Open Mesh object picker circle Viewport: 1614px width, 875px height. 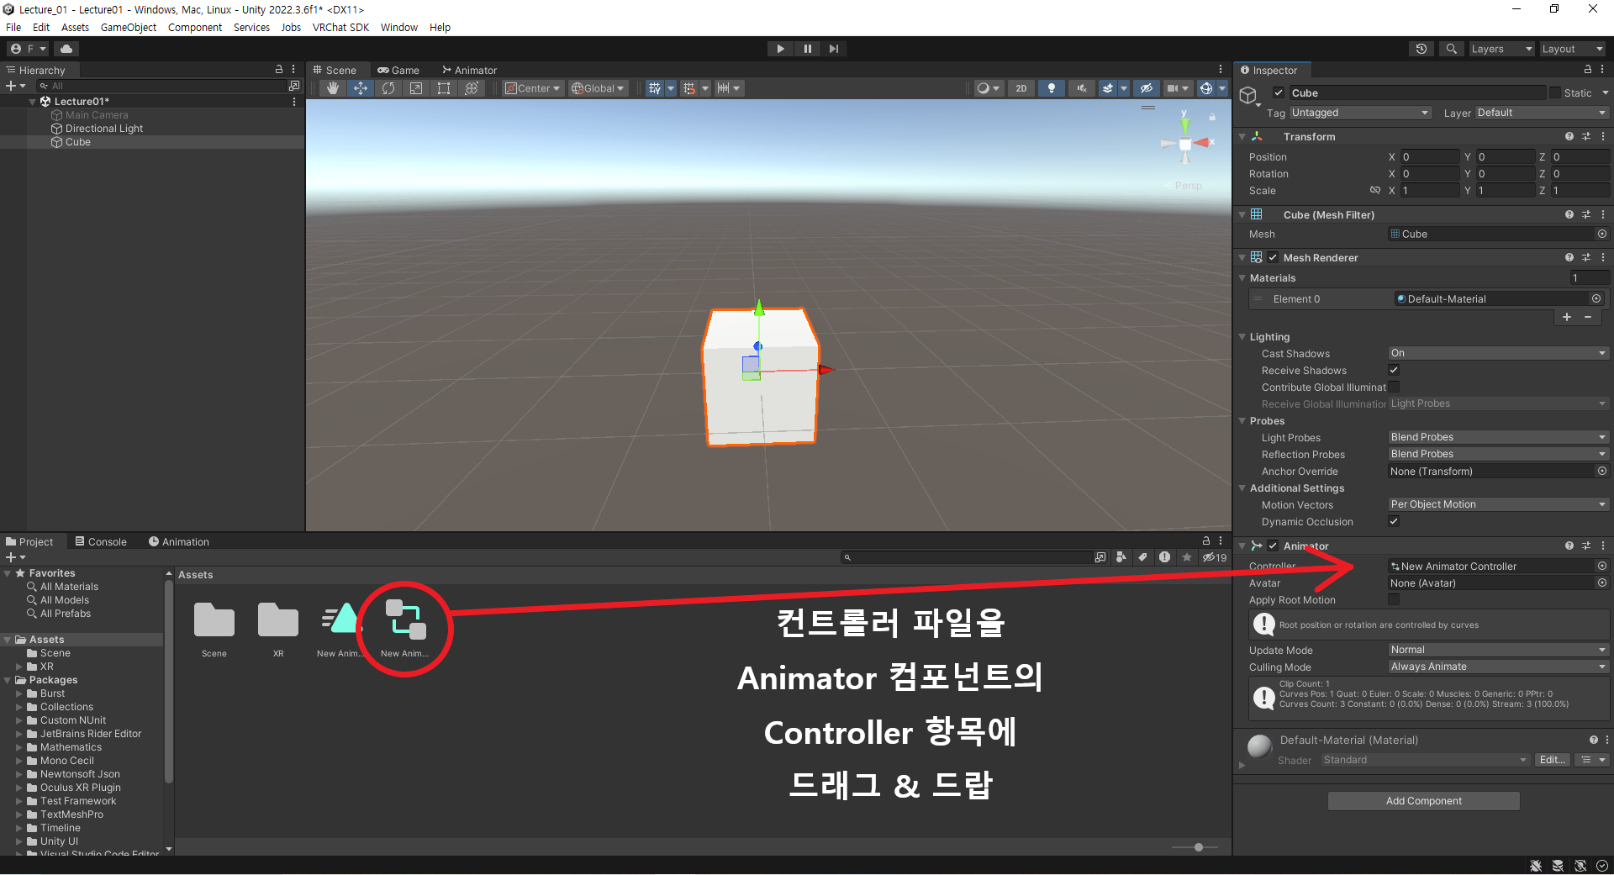pyautogui.click(x=1602, y=235)
